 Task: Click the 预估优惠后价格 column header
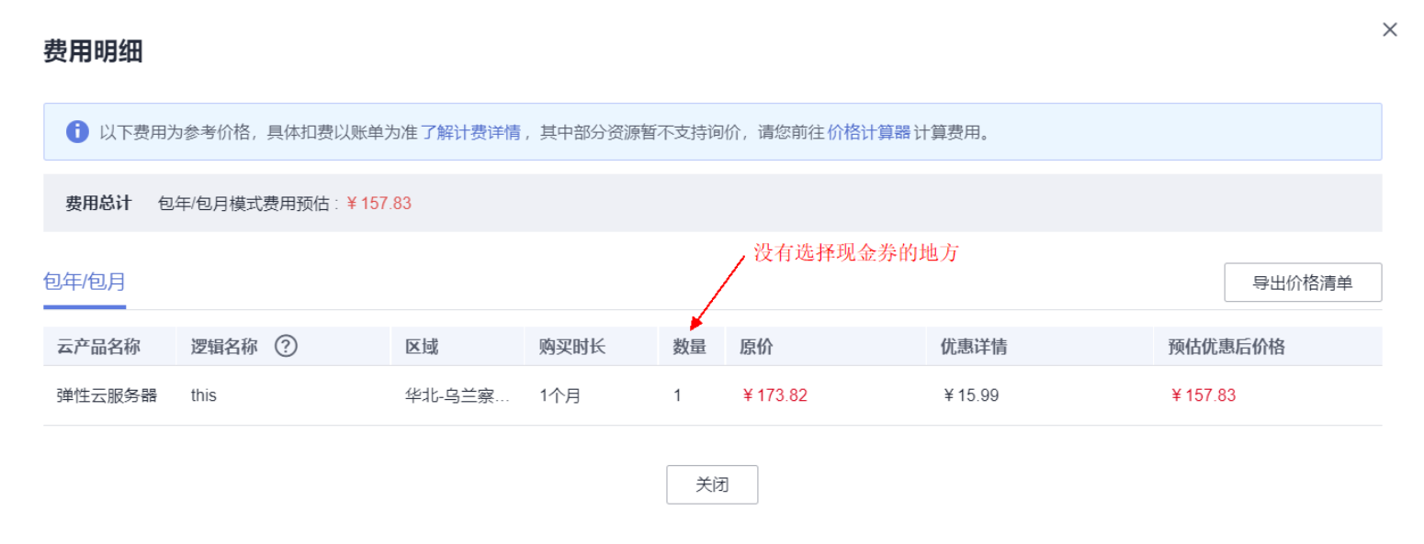[1225, 346]
